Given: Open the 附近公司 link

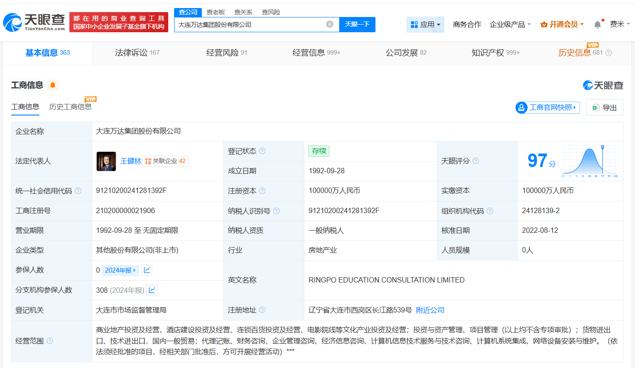Looking at the screenshot, I should click(430, 309).
